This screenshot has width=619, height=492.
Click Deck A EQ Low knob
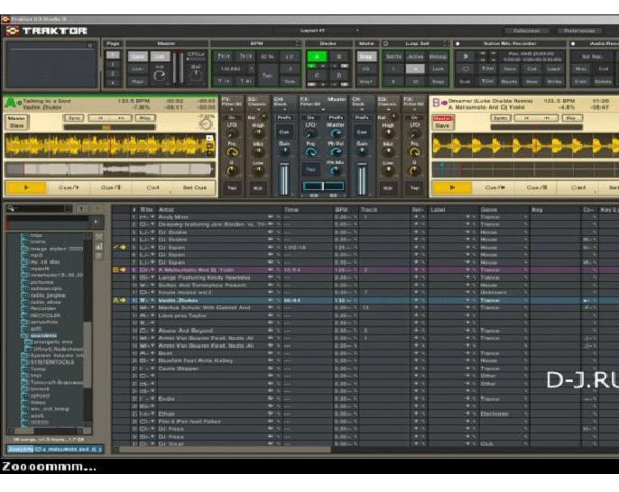[x=258, y=170]
